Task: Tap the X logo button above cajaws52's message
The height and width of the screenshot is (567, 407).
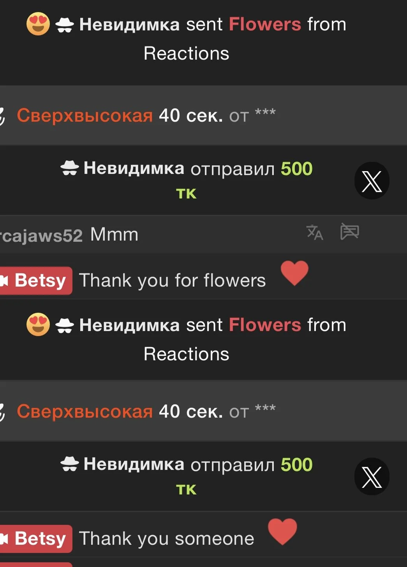Action: point(372,181)
